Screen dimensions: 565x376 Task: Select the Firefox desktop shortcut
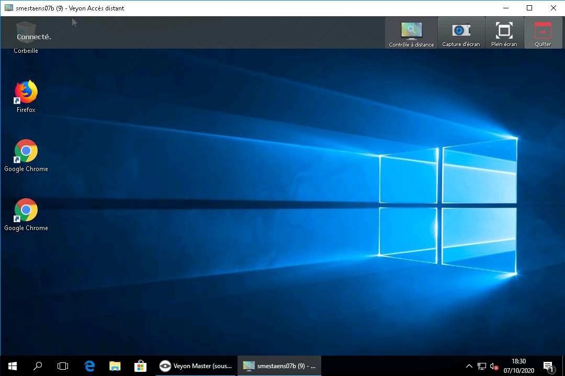26,96
